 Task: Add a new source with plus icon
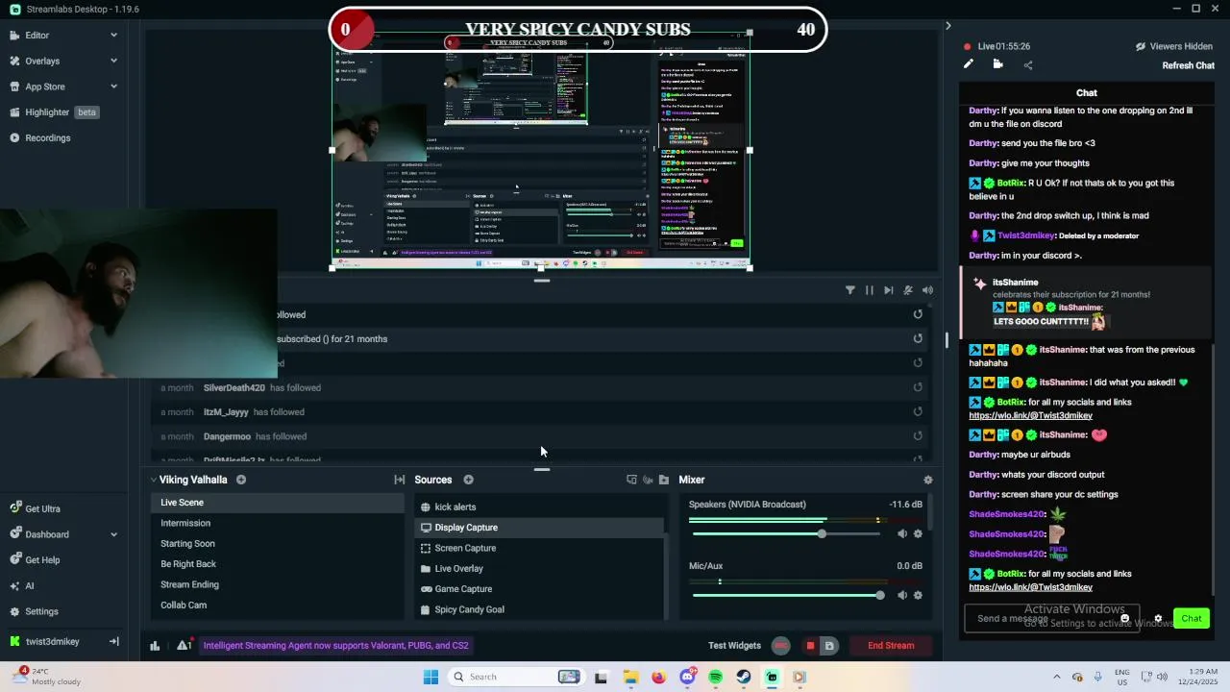(468, 480)
